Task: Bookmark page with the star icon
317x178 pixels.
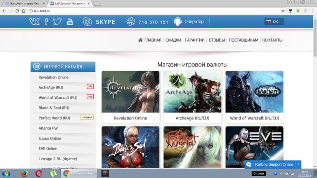Action: coord(283,11)
